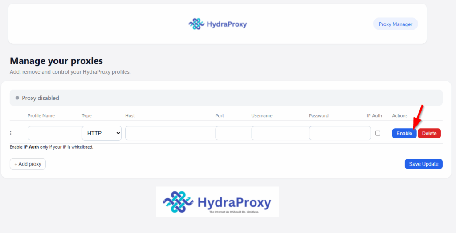Image resolution: width=456 pixels, height=233 pixels.
Task: Click the Save Update button
Action: pyautogui.click(x=423, y=164)
